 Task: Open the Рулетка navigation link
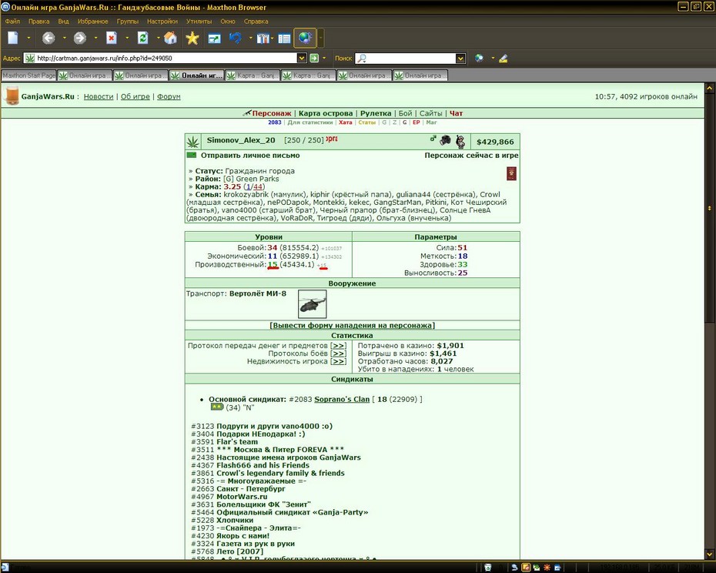pos(376,113)
